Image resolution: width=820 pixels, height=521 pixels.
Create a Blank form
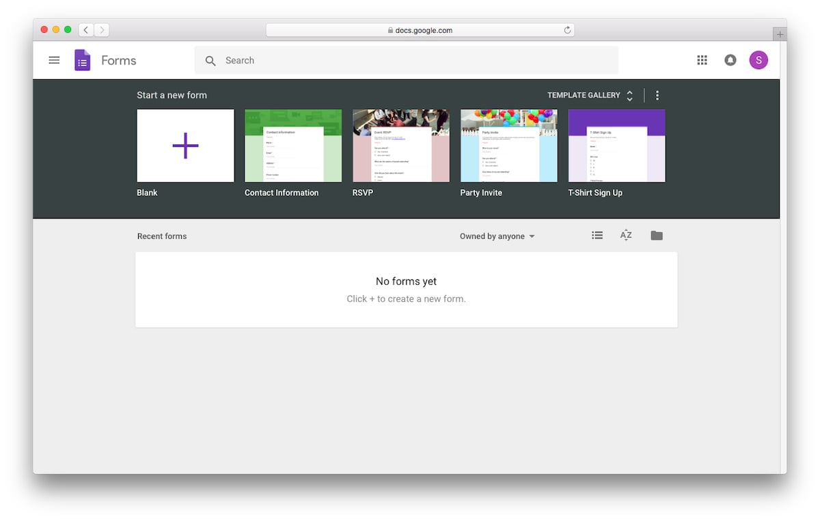point(185,145)
